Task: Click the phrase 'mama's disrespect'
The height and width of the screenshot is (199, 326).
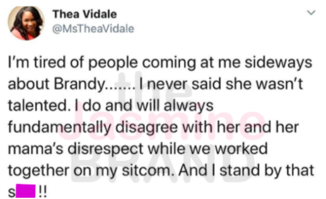Action: pos(76,149)
